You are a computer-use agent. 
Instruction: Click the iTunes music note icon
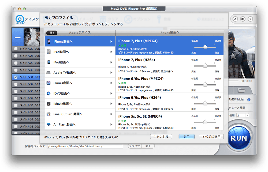(49, 83)
